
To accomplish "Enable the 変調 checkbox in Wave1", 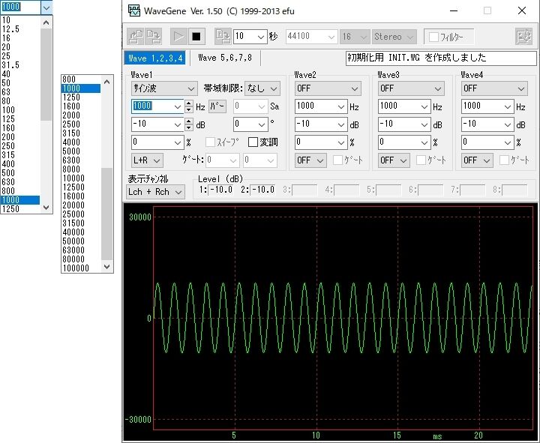I will coord(253,142).
